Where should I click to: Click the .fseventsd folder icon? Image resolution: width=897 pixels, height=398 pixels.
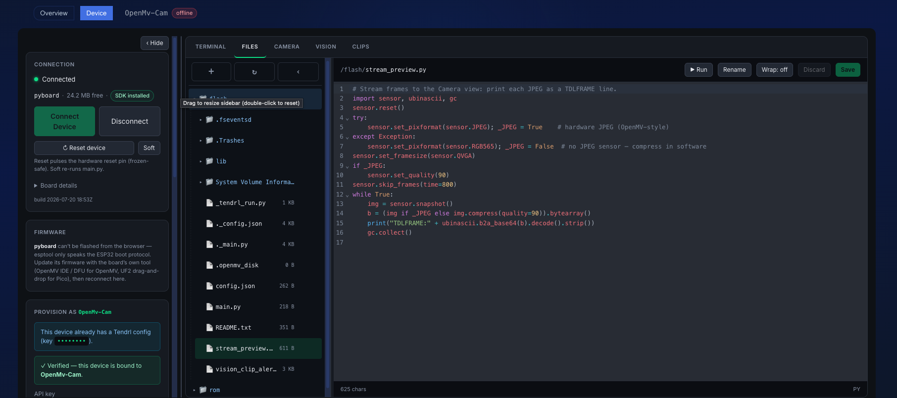(x=209, y=120)
